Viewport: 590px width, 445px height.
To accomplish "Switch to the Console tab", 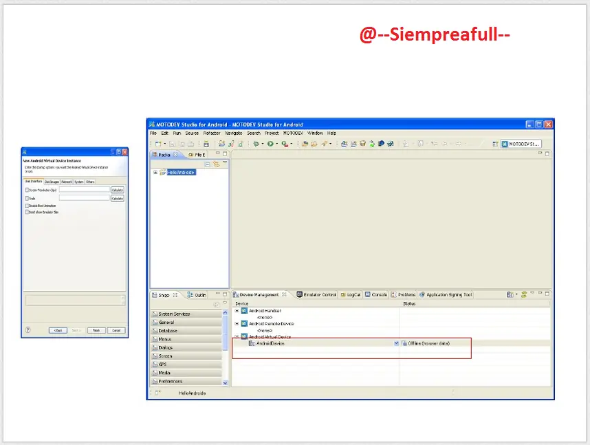I will click(376, 295).
